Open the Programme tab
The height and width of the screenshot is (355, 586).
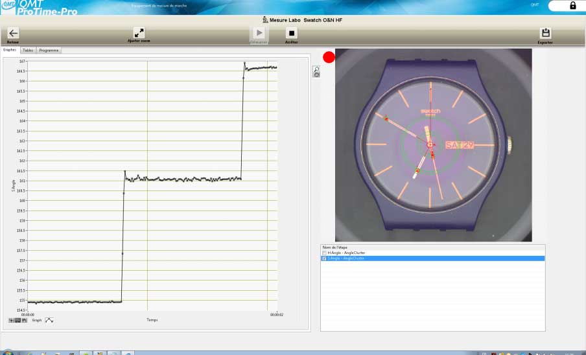49,50
